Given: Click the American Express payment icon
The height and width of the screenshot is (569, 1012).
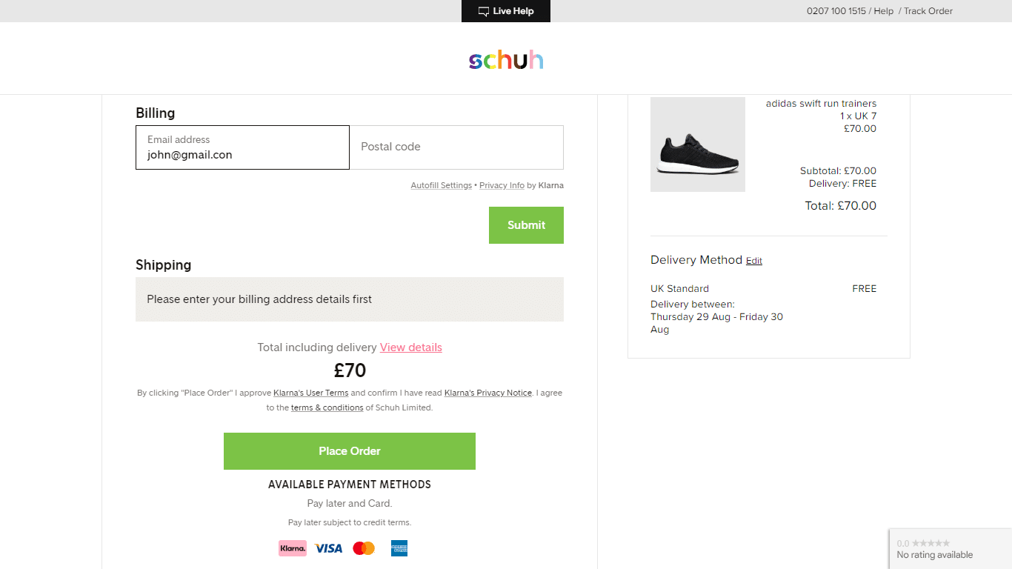Looking at the screenshot, I should 399,548.
